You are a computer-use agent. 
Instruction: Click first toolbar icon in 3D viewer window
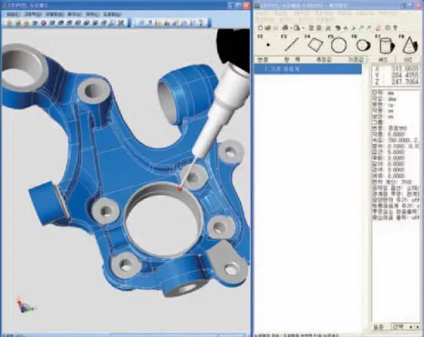7,22
